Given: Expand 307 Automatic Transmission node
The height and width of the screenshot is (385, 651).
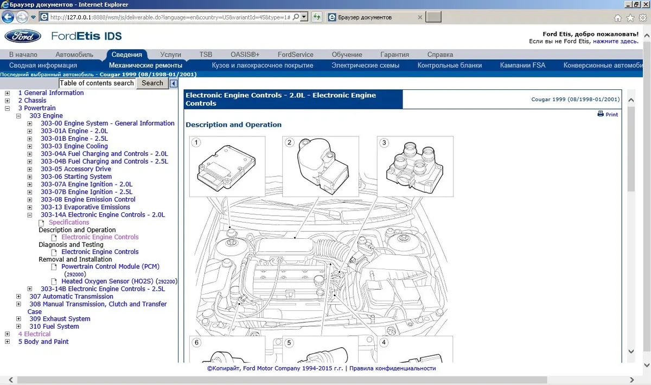Looking at the screenshot, I should pos(18,297).
